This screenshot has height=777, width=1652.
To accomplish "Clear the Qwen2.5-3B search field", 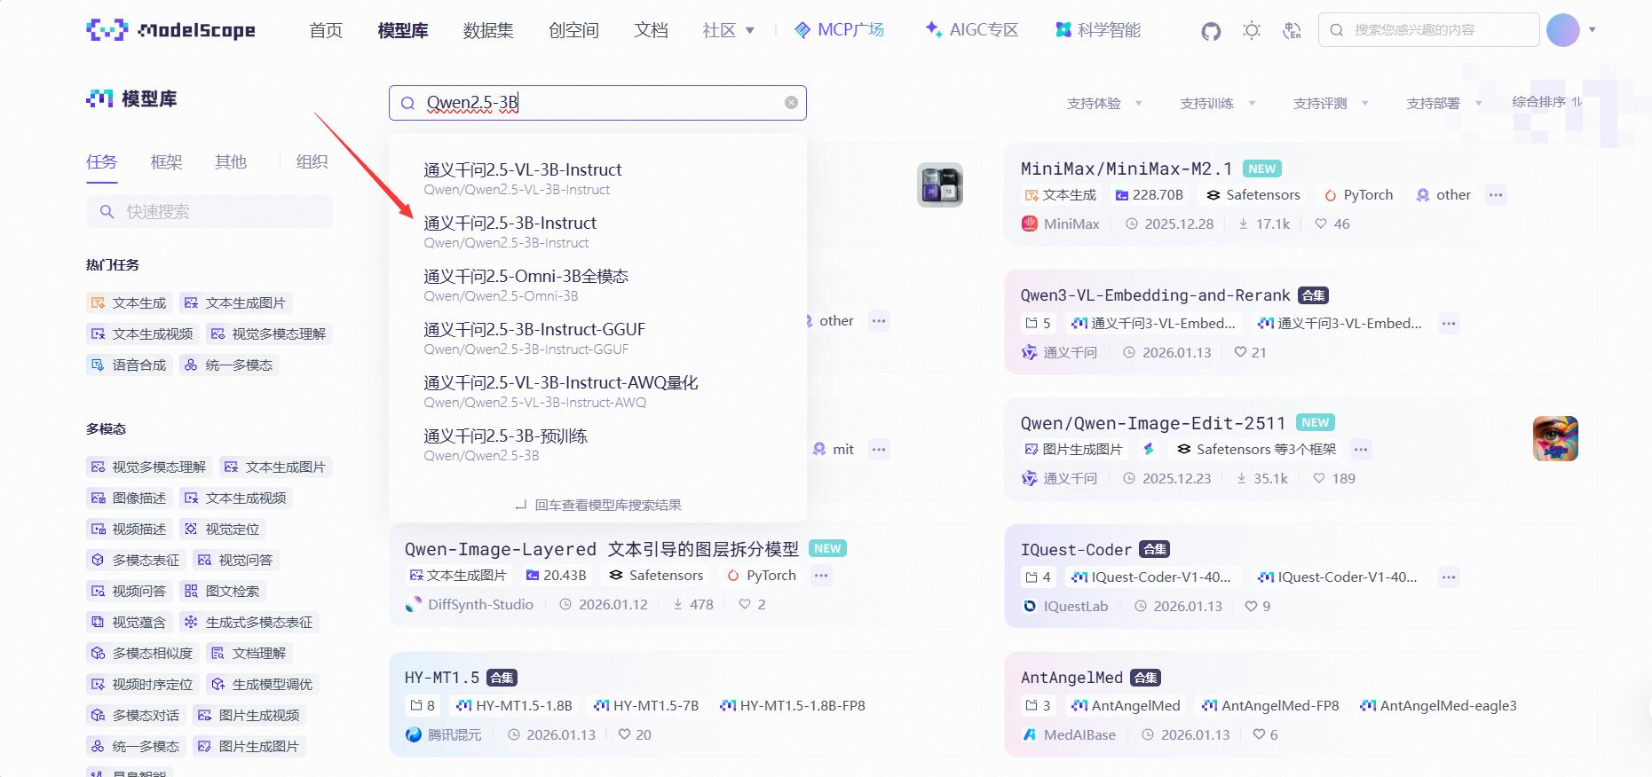I will coord(791,103).
